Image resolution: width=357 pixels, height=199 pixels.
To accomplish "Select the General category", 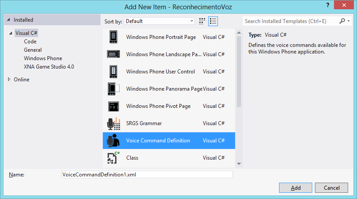I will 33,50.
